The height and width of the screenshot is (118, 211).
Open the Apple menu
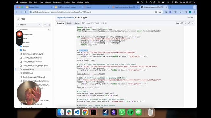(x=17, y=2)
